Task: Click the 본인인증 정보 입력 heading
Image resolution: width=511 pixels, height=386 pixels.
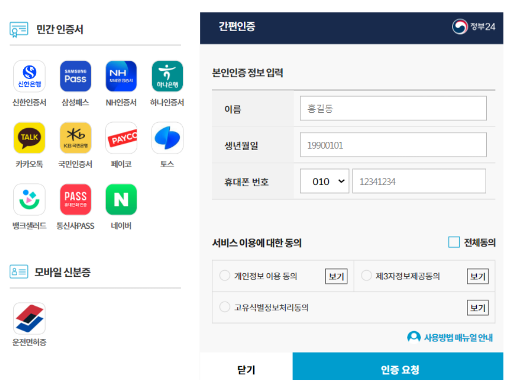Action: coord(247,72)
